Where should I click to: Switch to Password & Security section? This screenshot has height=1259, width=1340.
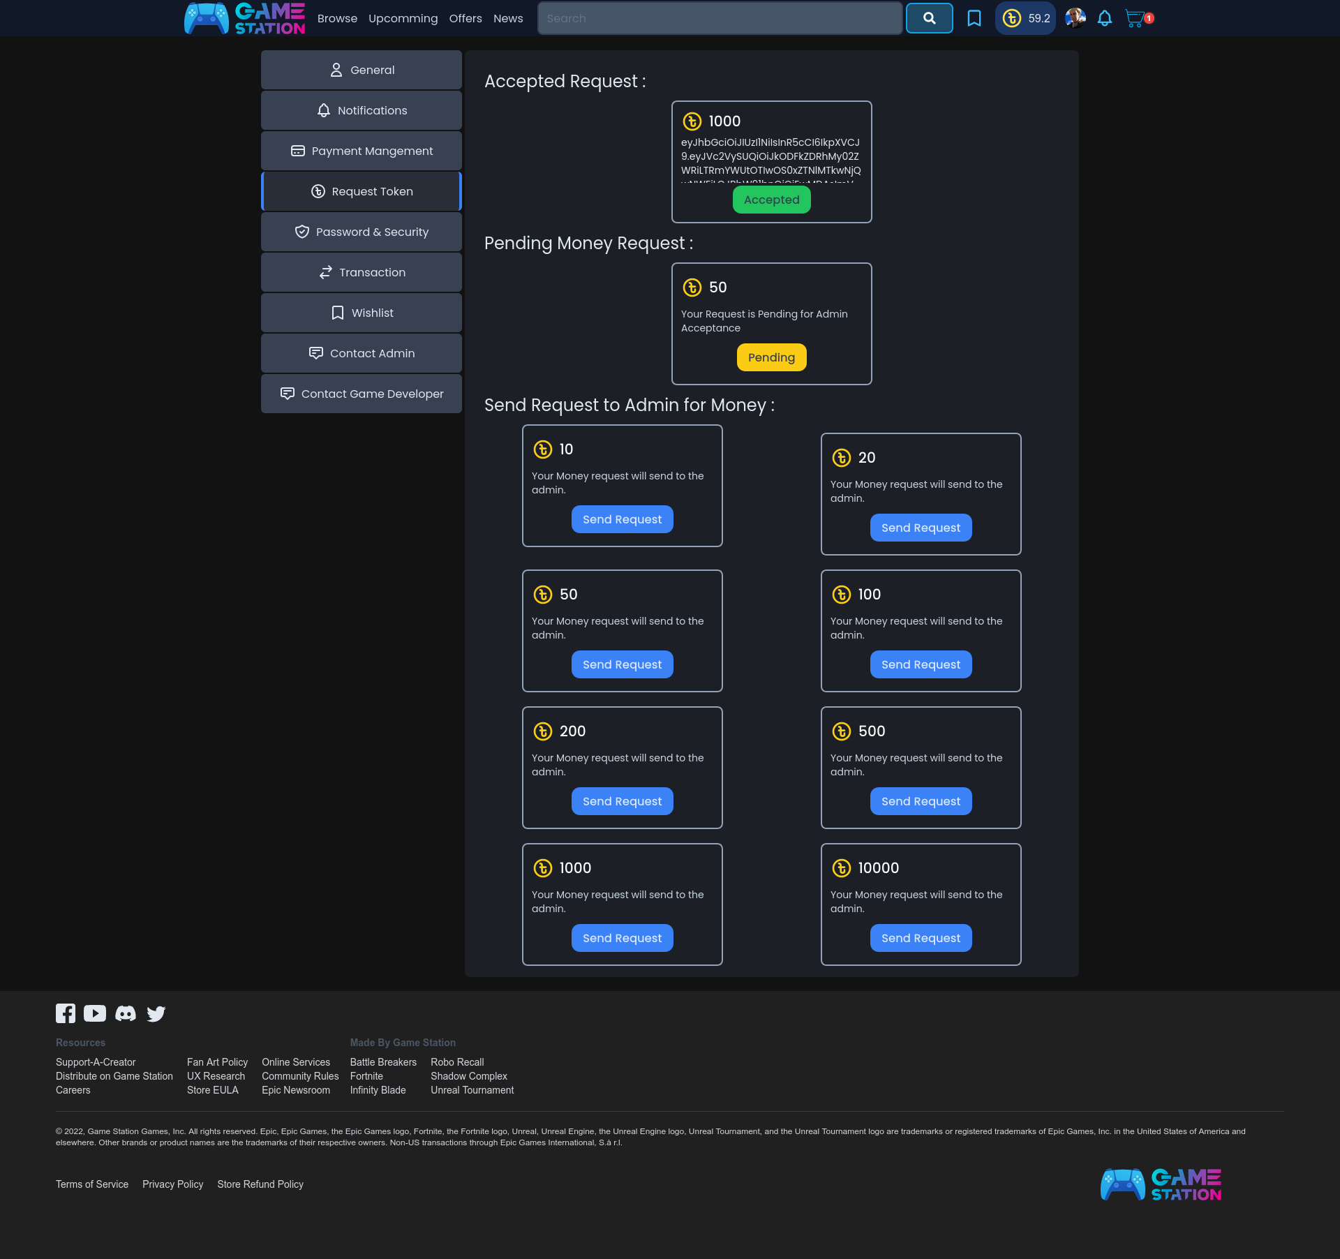[x=362, y=232]
